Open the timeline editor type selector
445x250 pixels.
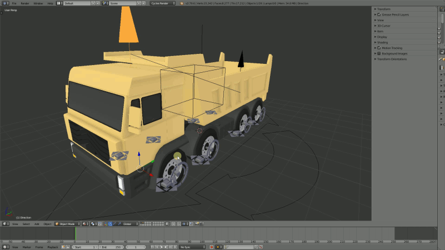[6, 247]
